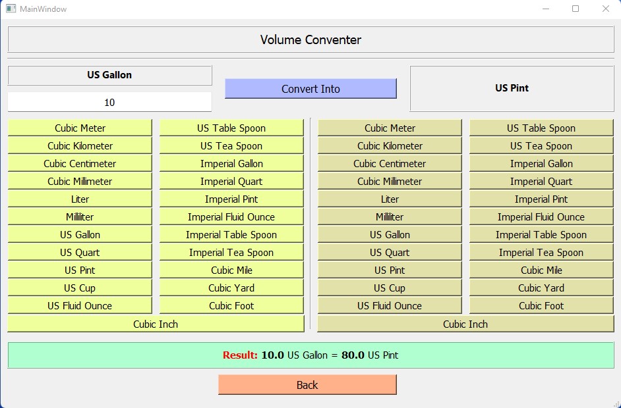Choose Cubic Mile in the tan target list
Screen dimensions: 621x408
tap(541, 270)
